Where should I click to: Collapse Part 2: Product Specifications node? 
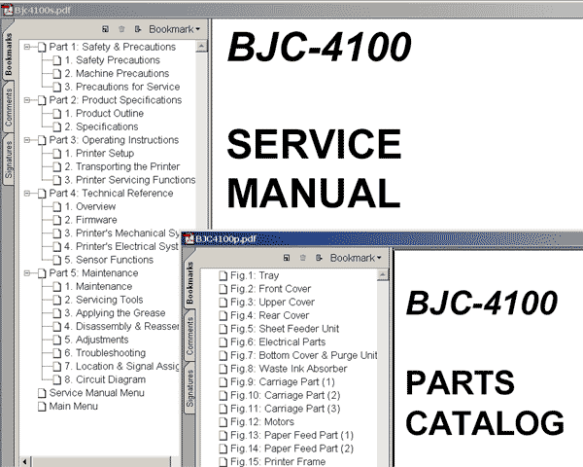(x=27, y=100)
